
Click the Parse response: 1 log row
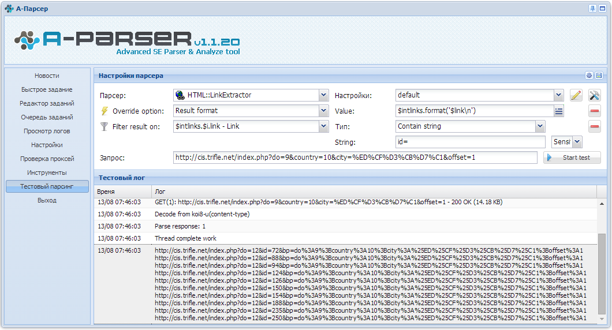tap(345, 226)
